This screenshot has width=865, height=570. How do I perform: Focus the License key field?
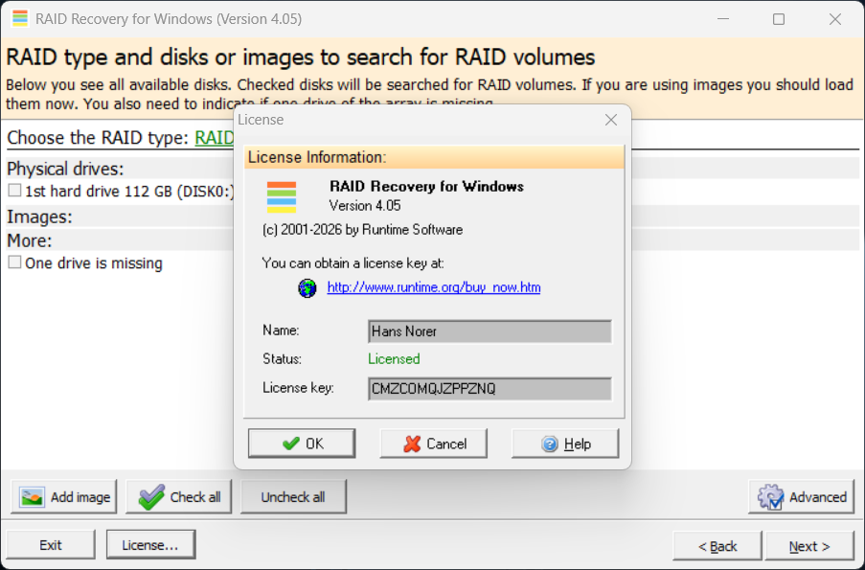point(489,388)
